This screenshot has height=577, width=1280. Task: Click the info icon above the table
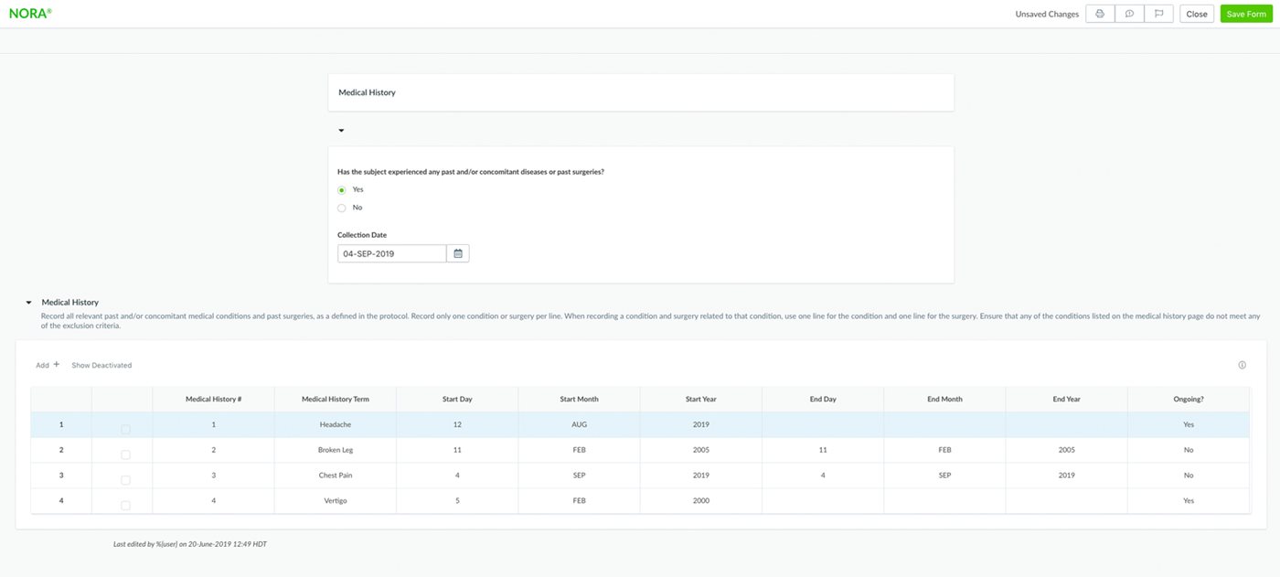coord(1242,365)
